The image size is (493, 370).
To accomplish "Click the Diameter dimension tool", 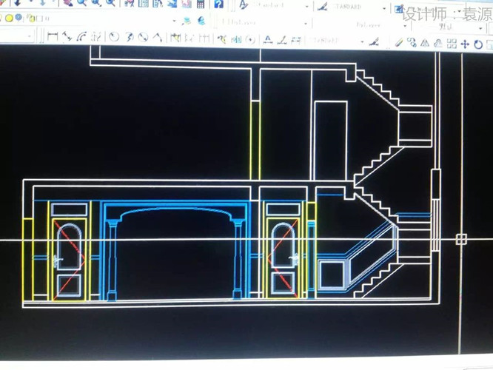I will pyautogui.click(x=143, y=36).
